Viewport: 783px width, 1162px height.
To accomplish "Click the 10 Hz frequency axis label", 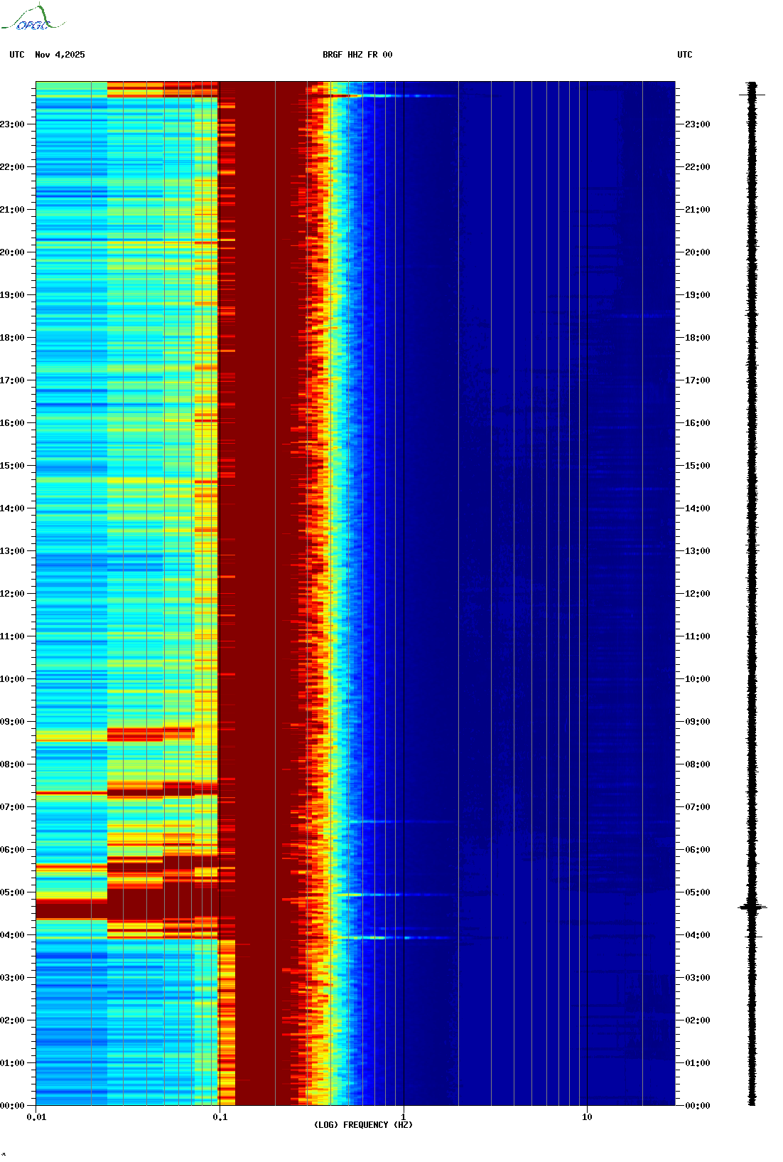I will click(587, 1117).
